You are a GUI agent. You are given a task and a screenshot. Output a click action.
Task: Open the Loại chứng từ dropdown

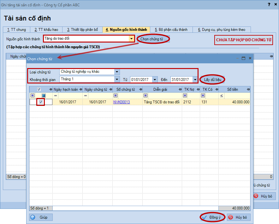pyautogui.click(x=117, y=72)
